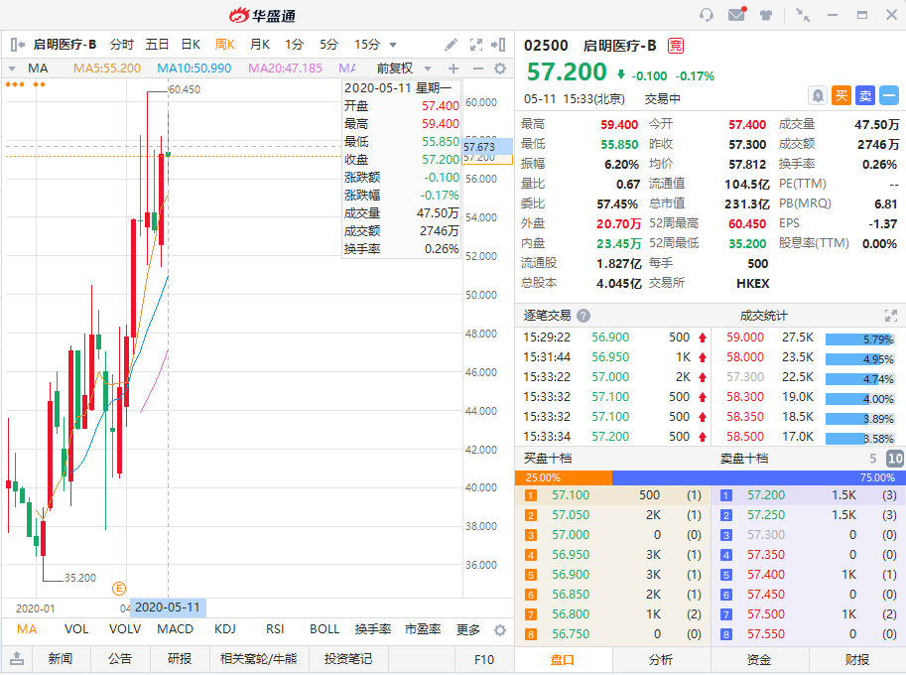Select the 五日 five-day chart tab
This screenshot has height=675, width=906.
(x=157, y=45)
